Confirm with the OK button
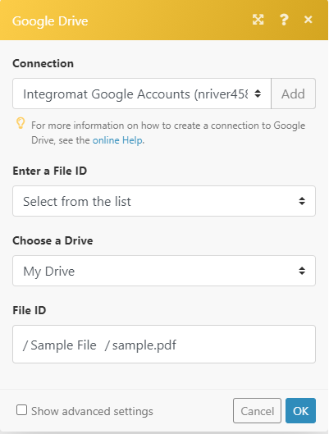The height and width of the screenshot is (434, 329). click(x=300, y=411)
